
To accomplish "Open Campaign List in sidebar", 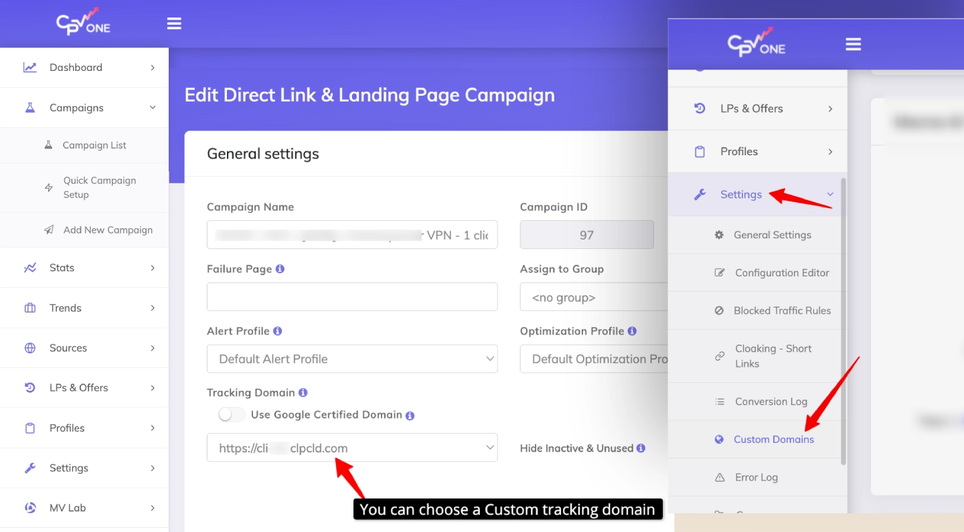I will (94, 145).
